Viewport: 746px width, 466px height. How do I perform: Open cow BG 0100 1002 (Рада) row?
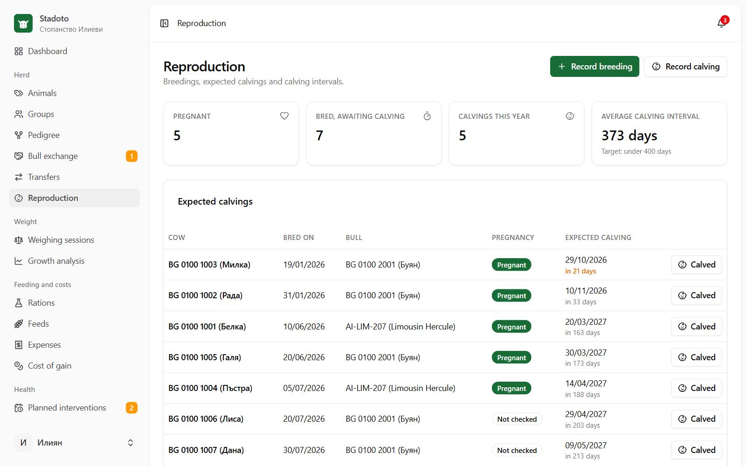click(x=445, y=295)
